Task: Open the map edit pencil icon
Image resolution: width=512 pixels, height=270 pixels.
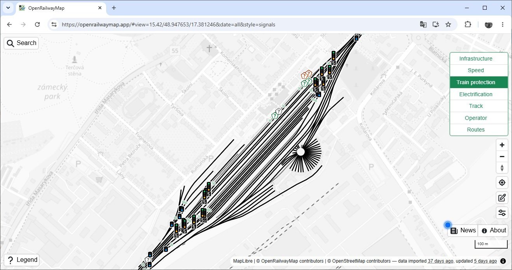Action: point(502,198)
